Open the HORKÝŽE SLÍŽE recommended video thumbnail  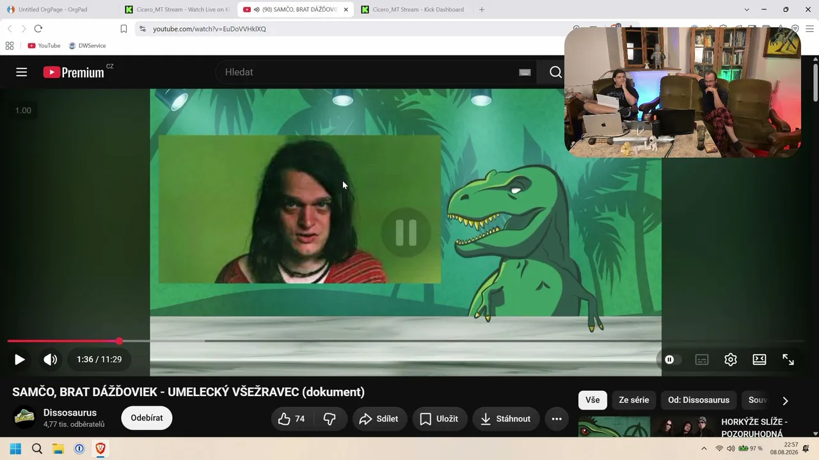pos(646,427)
